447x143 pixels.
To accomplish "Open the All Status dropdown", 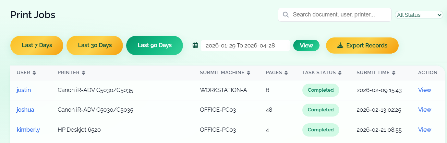I will tap(419, 15).
